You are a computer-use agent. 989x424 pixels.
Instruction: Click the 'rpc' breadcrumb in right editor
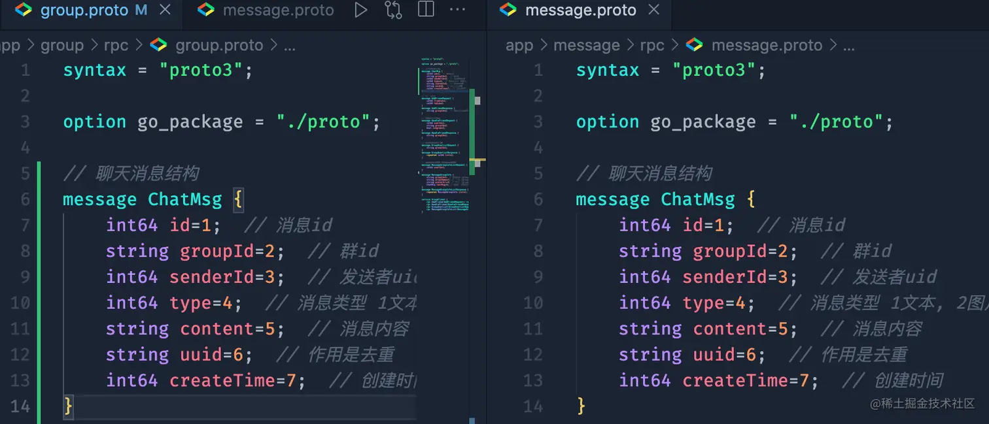tap(651, 45)
